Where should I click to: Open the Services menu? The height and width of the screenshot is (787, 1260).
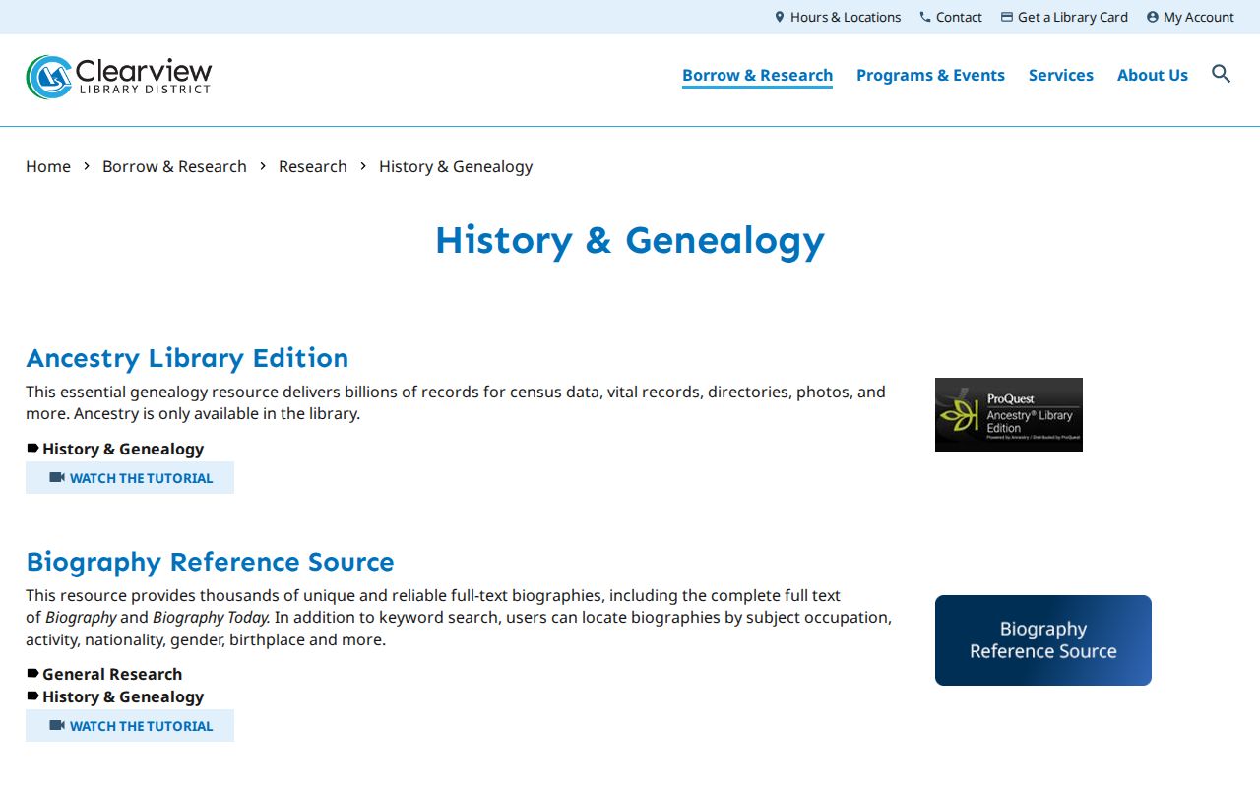point(1060,75)
